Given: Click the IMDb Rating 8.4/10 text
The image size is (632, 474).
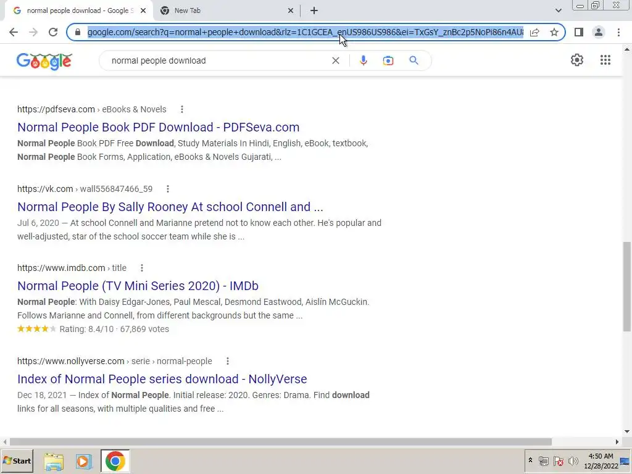Looking at the screenshot, I should (86, 329).
